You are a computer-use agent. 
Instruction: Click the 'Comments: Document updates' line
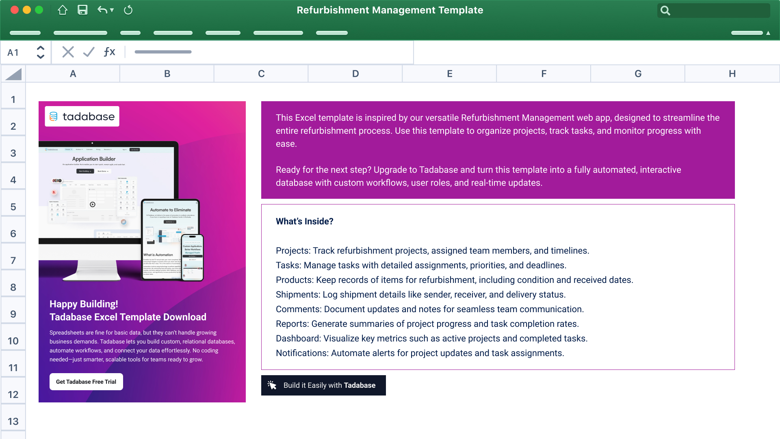click(429, 309)
